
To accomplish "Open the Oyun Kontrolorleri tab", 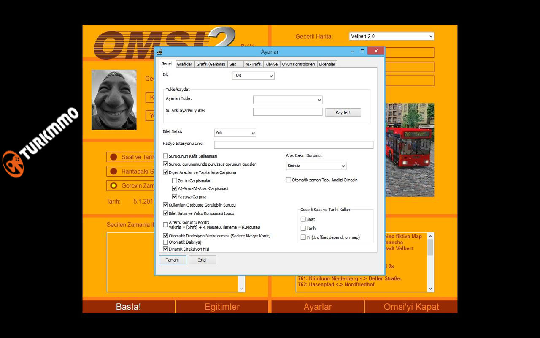I will click(x=299, y=64).
